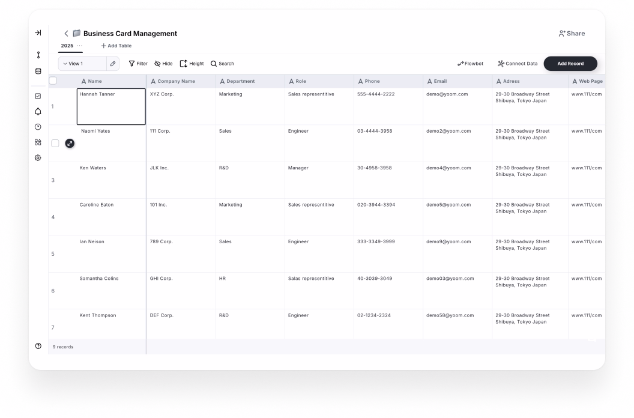
Task: Expand the collapsed sidebar arrow icon
Action: click(38, 33)
